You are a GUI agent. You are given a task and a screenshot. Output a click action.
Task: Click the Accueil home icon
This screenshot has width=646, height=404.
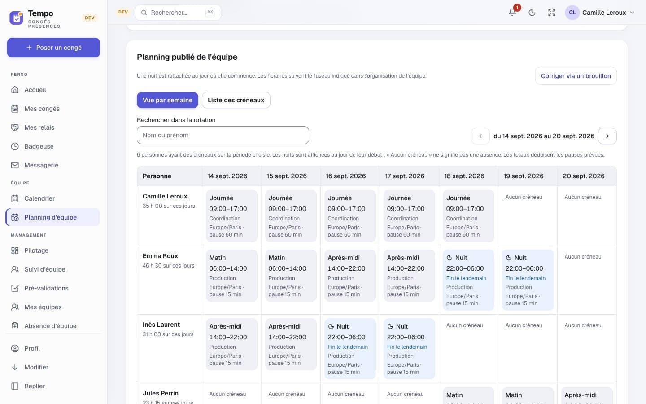click(15, 90)
